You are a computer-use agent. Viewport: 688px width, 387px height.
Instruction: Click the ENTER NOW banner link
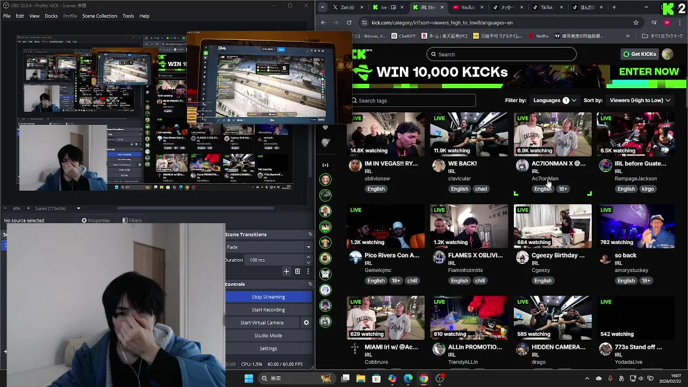click(649, 71)
